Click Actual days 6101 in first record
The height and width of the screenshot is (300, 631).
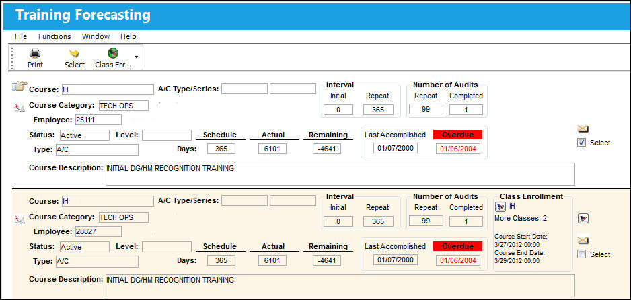click(x=272, y=149)
